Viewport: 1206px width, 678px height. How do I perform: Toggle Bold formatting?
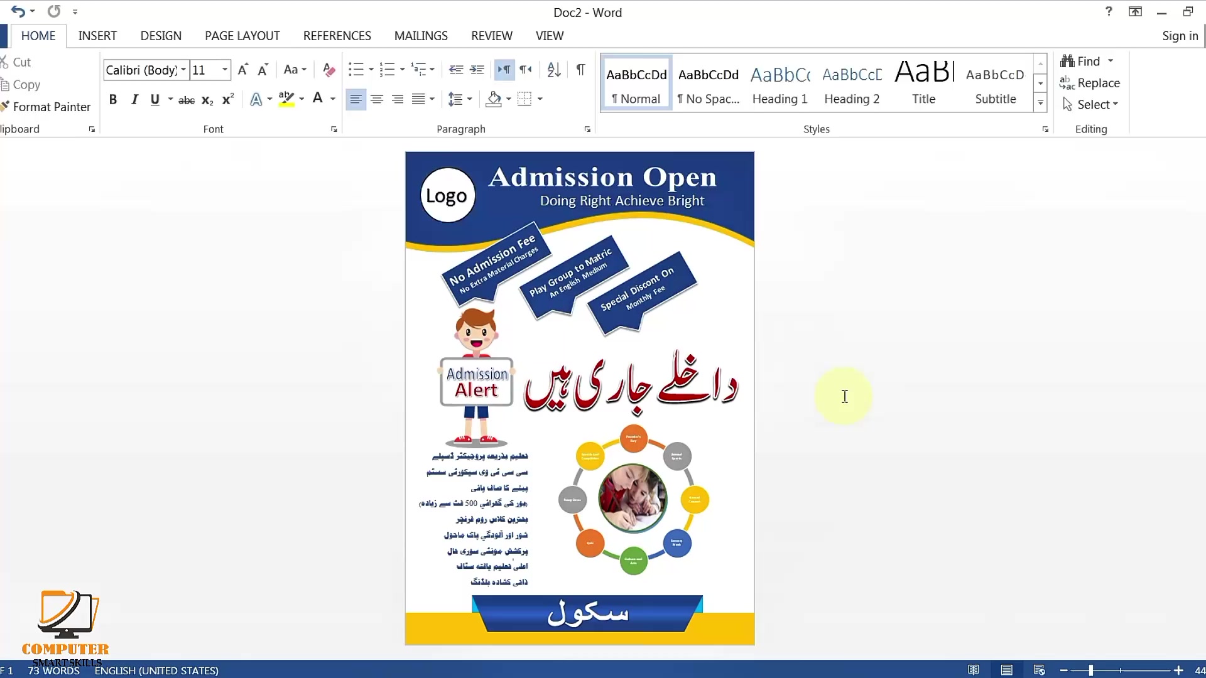(x=113, y=99)
